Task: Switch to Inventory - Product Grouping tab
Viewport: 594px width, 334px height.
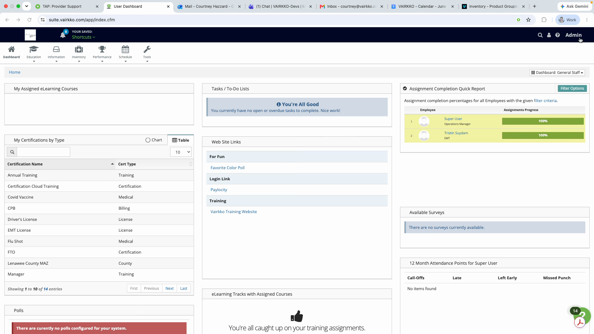Action: [x=493, y=6]
